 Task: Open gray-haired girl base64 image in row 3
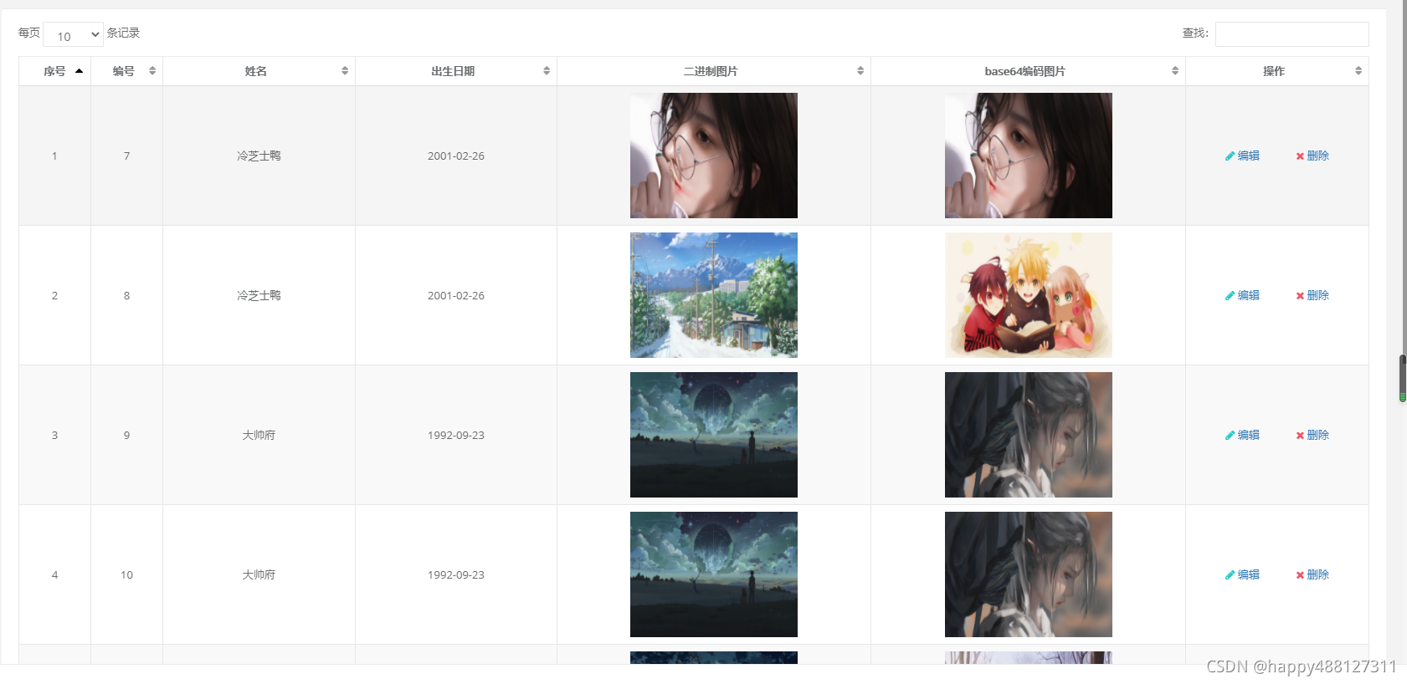[1029, 435]
